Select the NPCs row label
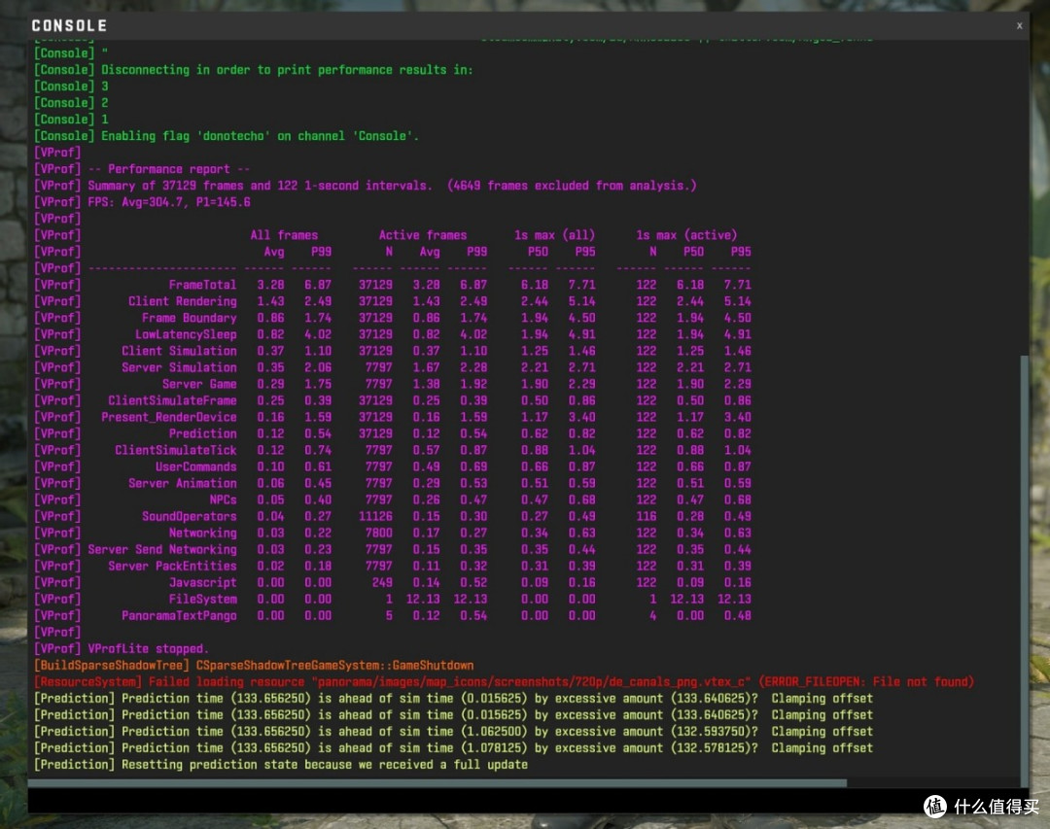The height and width of the screenshot is (829, 1050). point(223,500)
